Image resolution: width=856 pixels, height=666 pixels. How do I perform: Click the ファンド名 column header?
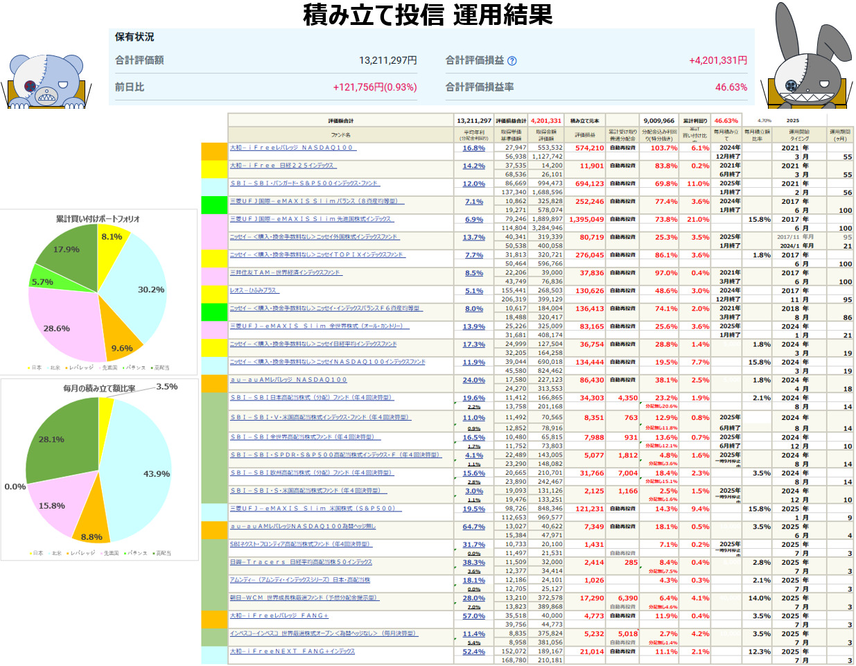340,135
